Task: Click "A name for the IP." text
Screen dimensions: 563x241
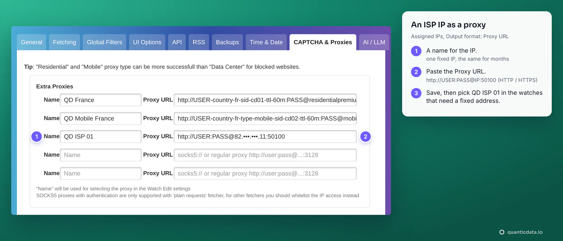Action: [x=451, y=51]
